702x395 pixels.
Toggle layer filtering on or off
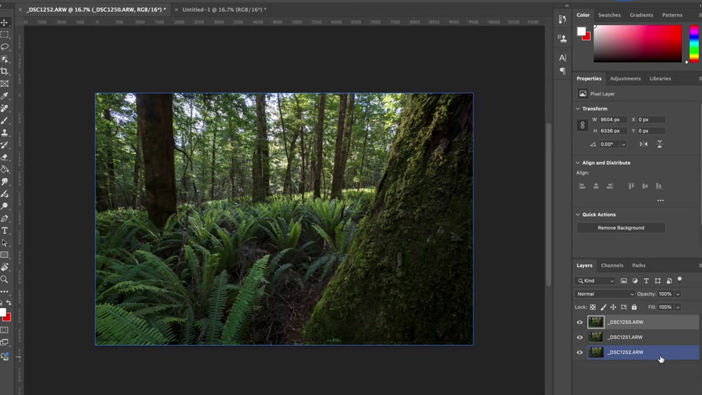coord(680,280)
